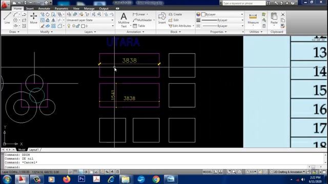This screenshot has height=184, width=328.
Task: Open the Unsaved Layer State dropdown
Action: (90, 20)
